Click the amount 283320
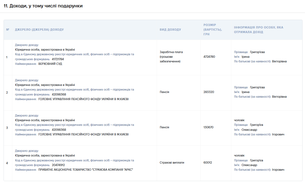Image resolution: width=305 pixels, height=183 pixels. tap(209, 92)
